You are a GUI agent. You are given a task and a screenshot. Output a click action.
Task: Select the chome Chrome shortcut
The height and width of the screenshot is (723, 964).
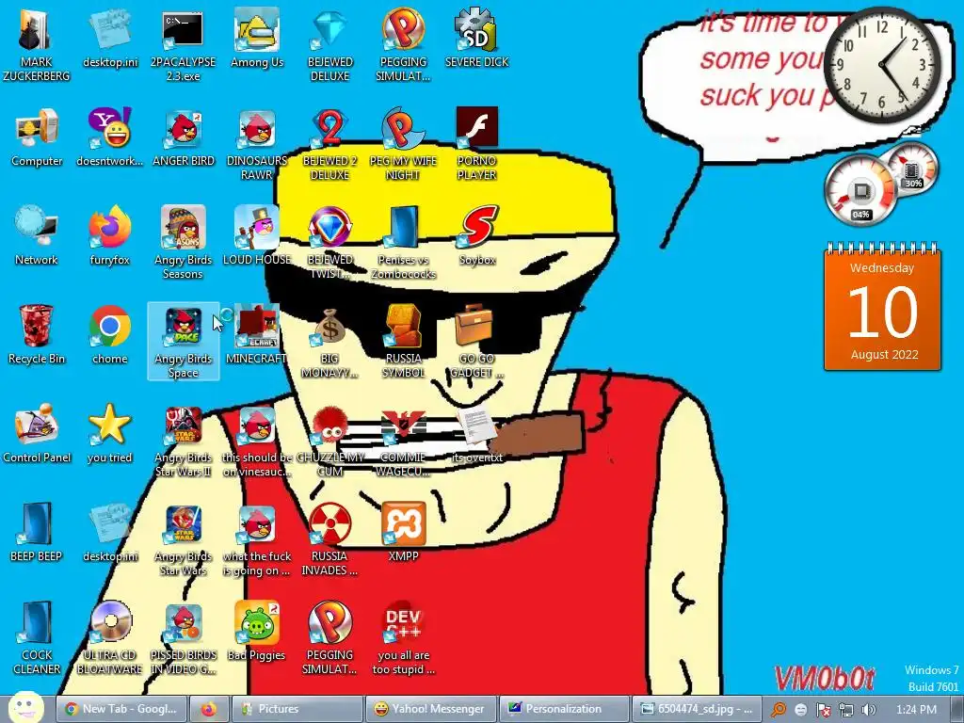tap(109, 335)
